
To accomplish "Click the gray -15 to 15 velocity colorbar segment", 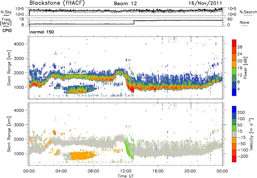I will point(234,134).
